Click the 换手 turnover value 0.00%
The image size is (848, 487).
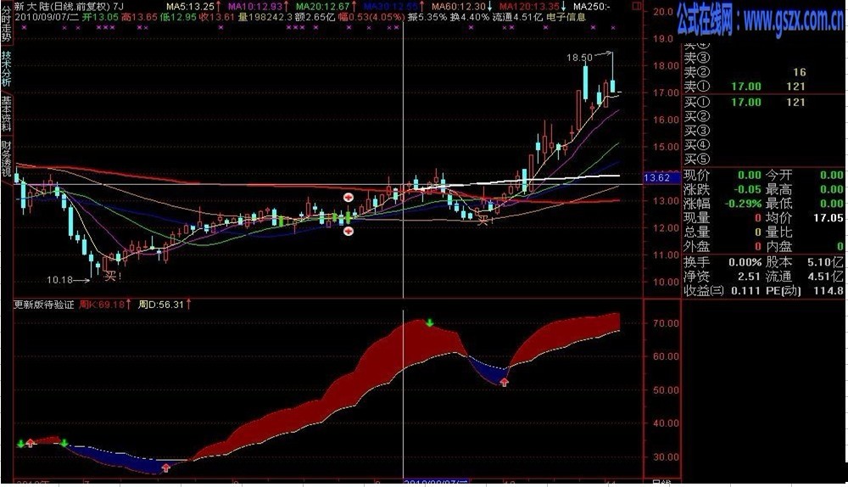coord(745,262)
